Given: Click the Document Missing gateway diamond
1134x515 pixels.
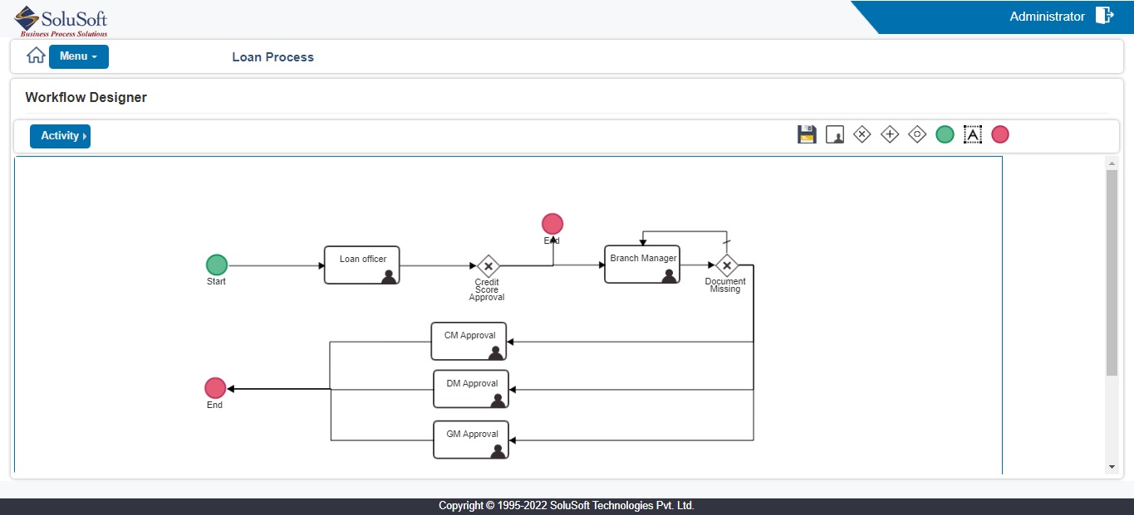Looking at the screenshot, I should tap(726, 265).
